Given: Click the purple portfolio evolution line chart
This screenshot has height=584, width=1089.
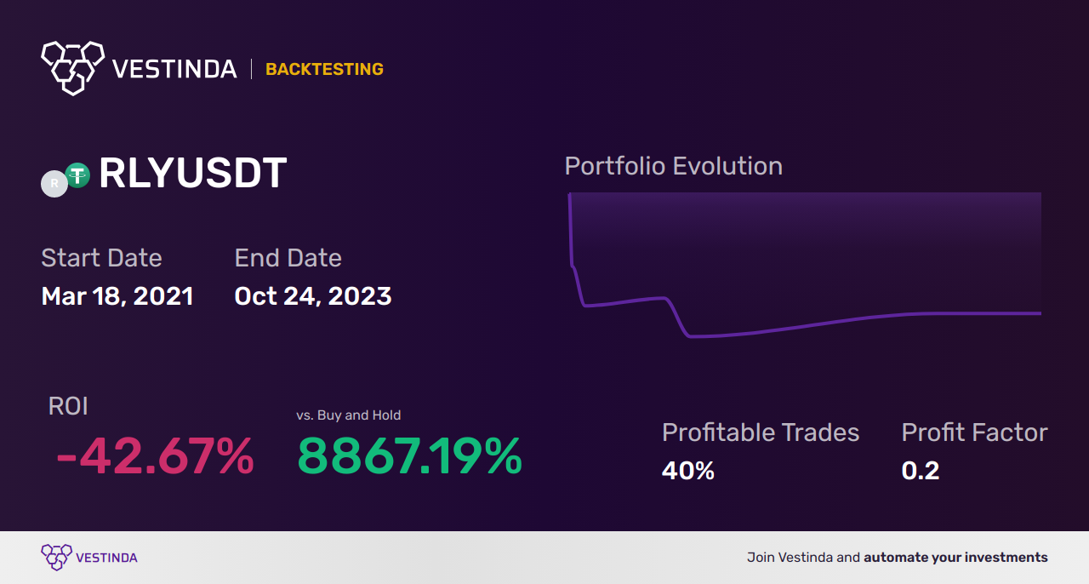Looking at the screenshot, I should [x=805, y=266].
